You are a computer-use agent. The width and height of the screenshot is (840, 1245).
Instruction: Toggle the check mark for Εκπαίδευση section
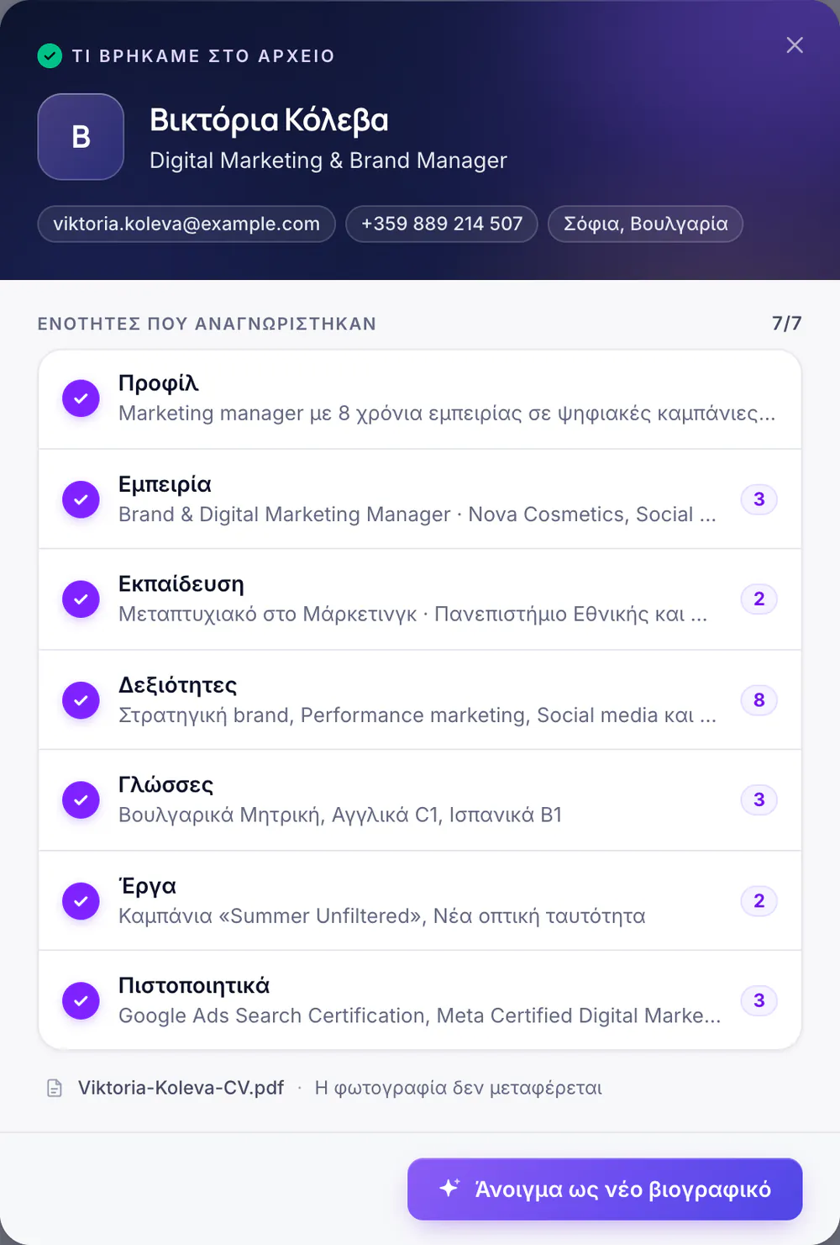point(81,599)
